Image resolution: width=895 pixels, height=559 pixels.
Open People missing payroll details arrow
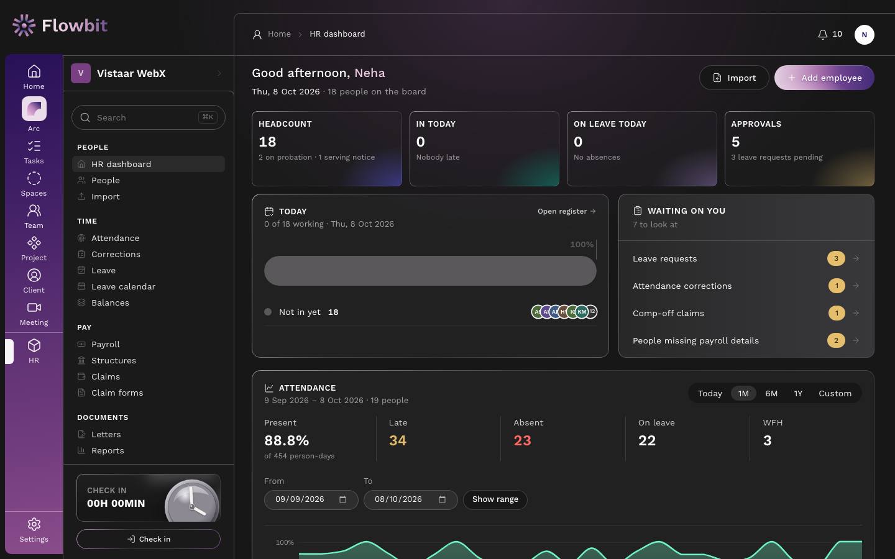(856, 340)
